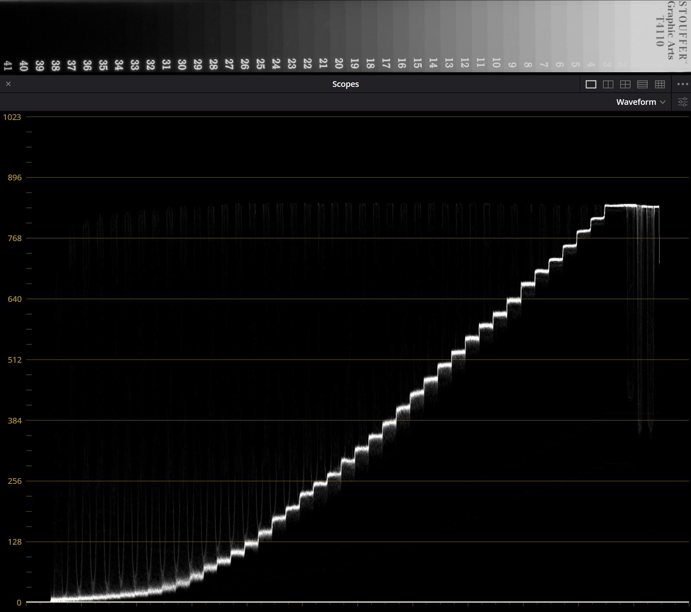691x612 pixels.
Task: Open the Scopes three-dot options menu
Action: 682,84
